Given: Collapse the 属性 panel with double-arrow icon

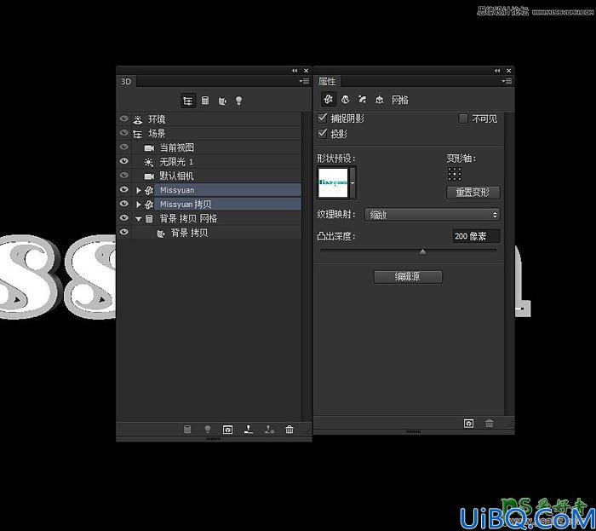Looking at the screenshot, I should 497,71.
